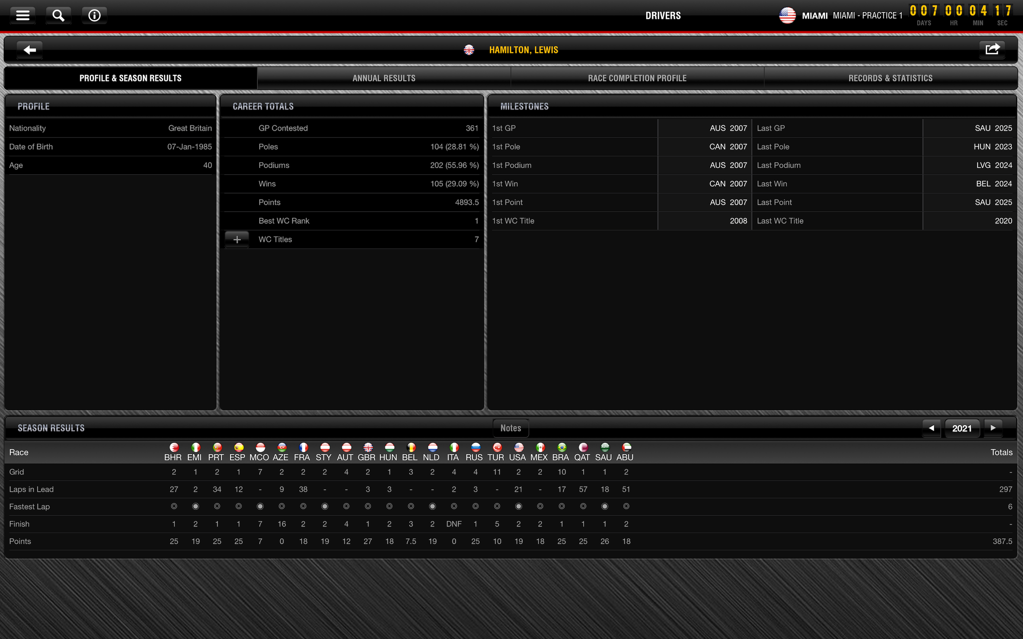Viewport: 1023px width, 639px height.
Task: Click the British flag beside Hamilton, Lewis
Action: tap(469, 50)
